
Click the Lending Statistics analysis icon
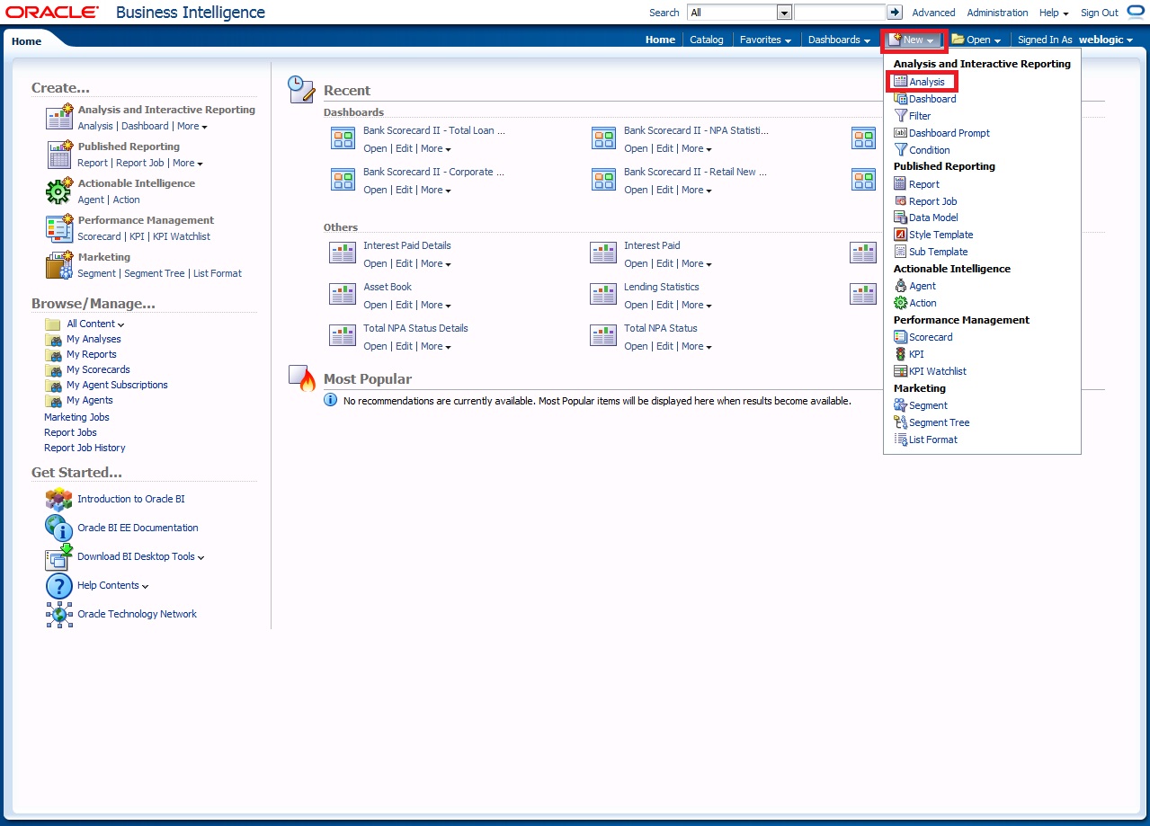point(603,294)
